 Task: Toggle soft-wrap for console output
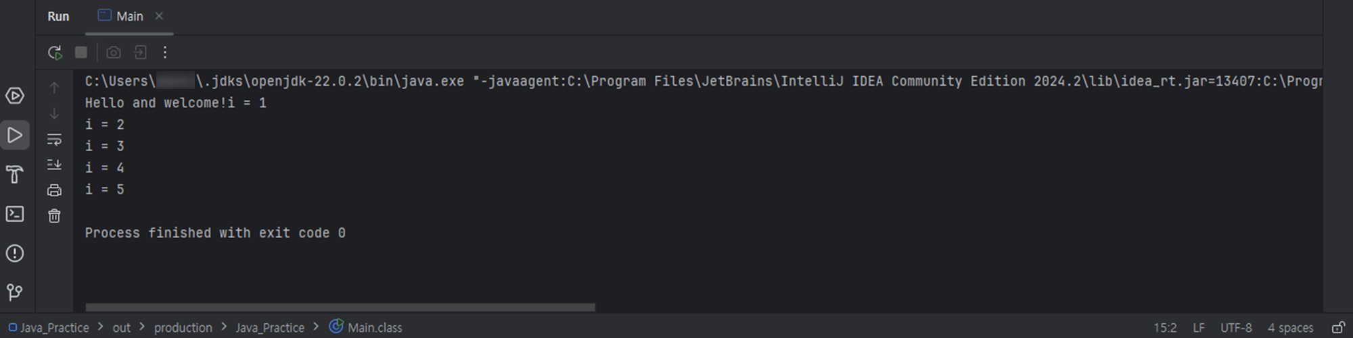[54, 140]
